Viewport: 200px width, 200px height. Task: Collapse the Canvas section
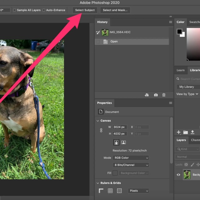[97, 121]
